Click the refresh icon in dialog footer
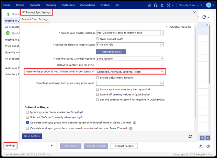This screenshot has height=158, width=217. coord(190,136)
